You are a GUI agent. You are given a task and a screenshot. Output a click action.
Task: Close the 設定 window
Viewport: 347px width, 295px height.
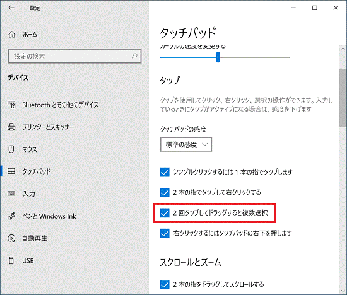coord(336,8)
